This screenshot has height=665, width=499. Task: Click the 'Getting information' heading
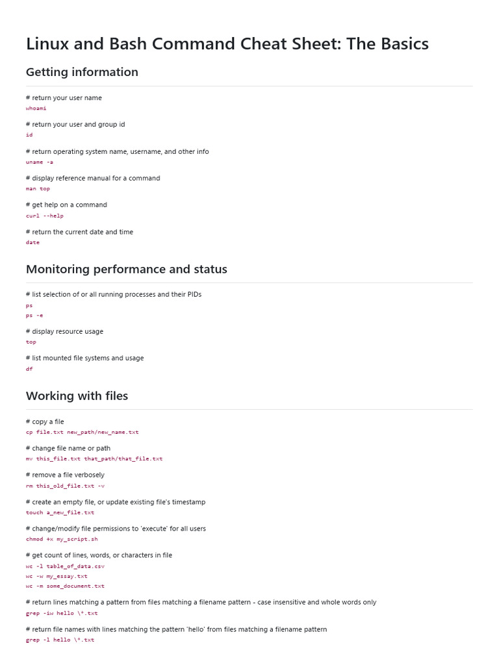pyautogui.click(x=82, y=72)
